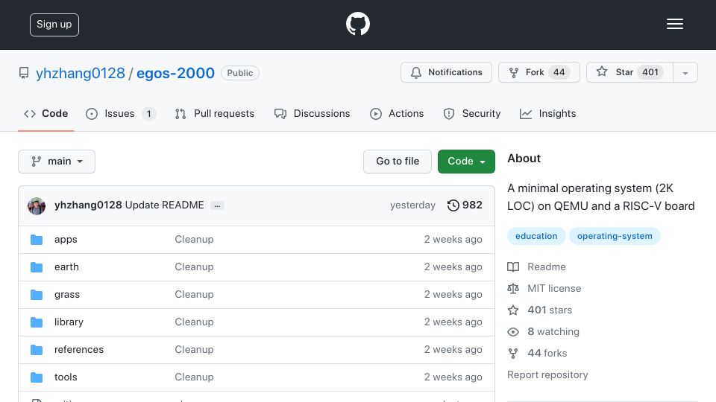Screen dimensions: 716x402
Task: Expand the commit message ellipsis button
Action: coord(217,205)
